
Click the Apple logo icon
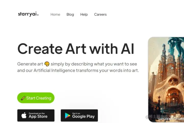tap(24, 115)
